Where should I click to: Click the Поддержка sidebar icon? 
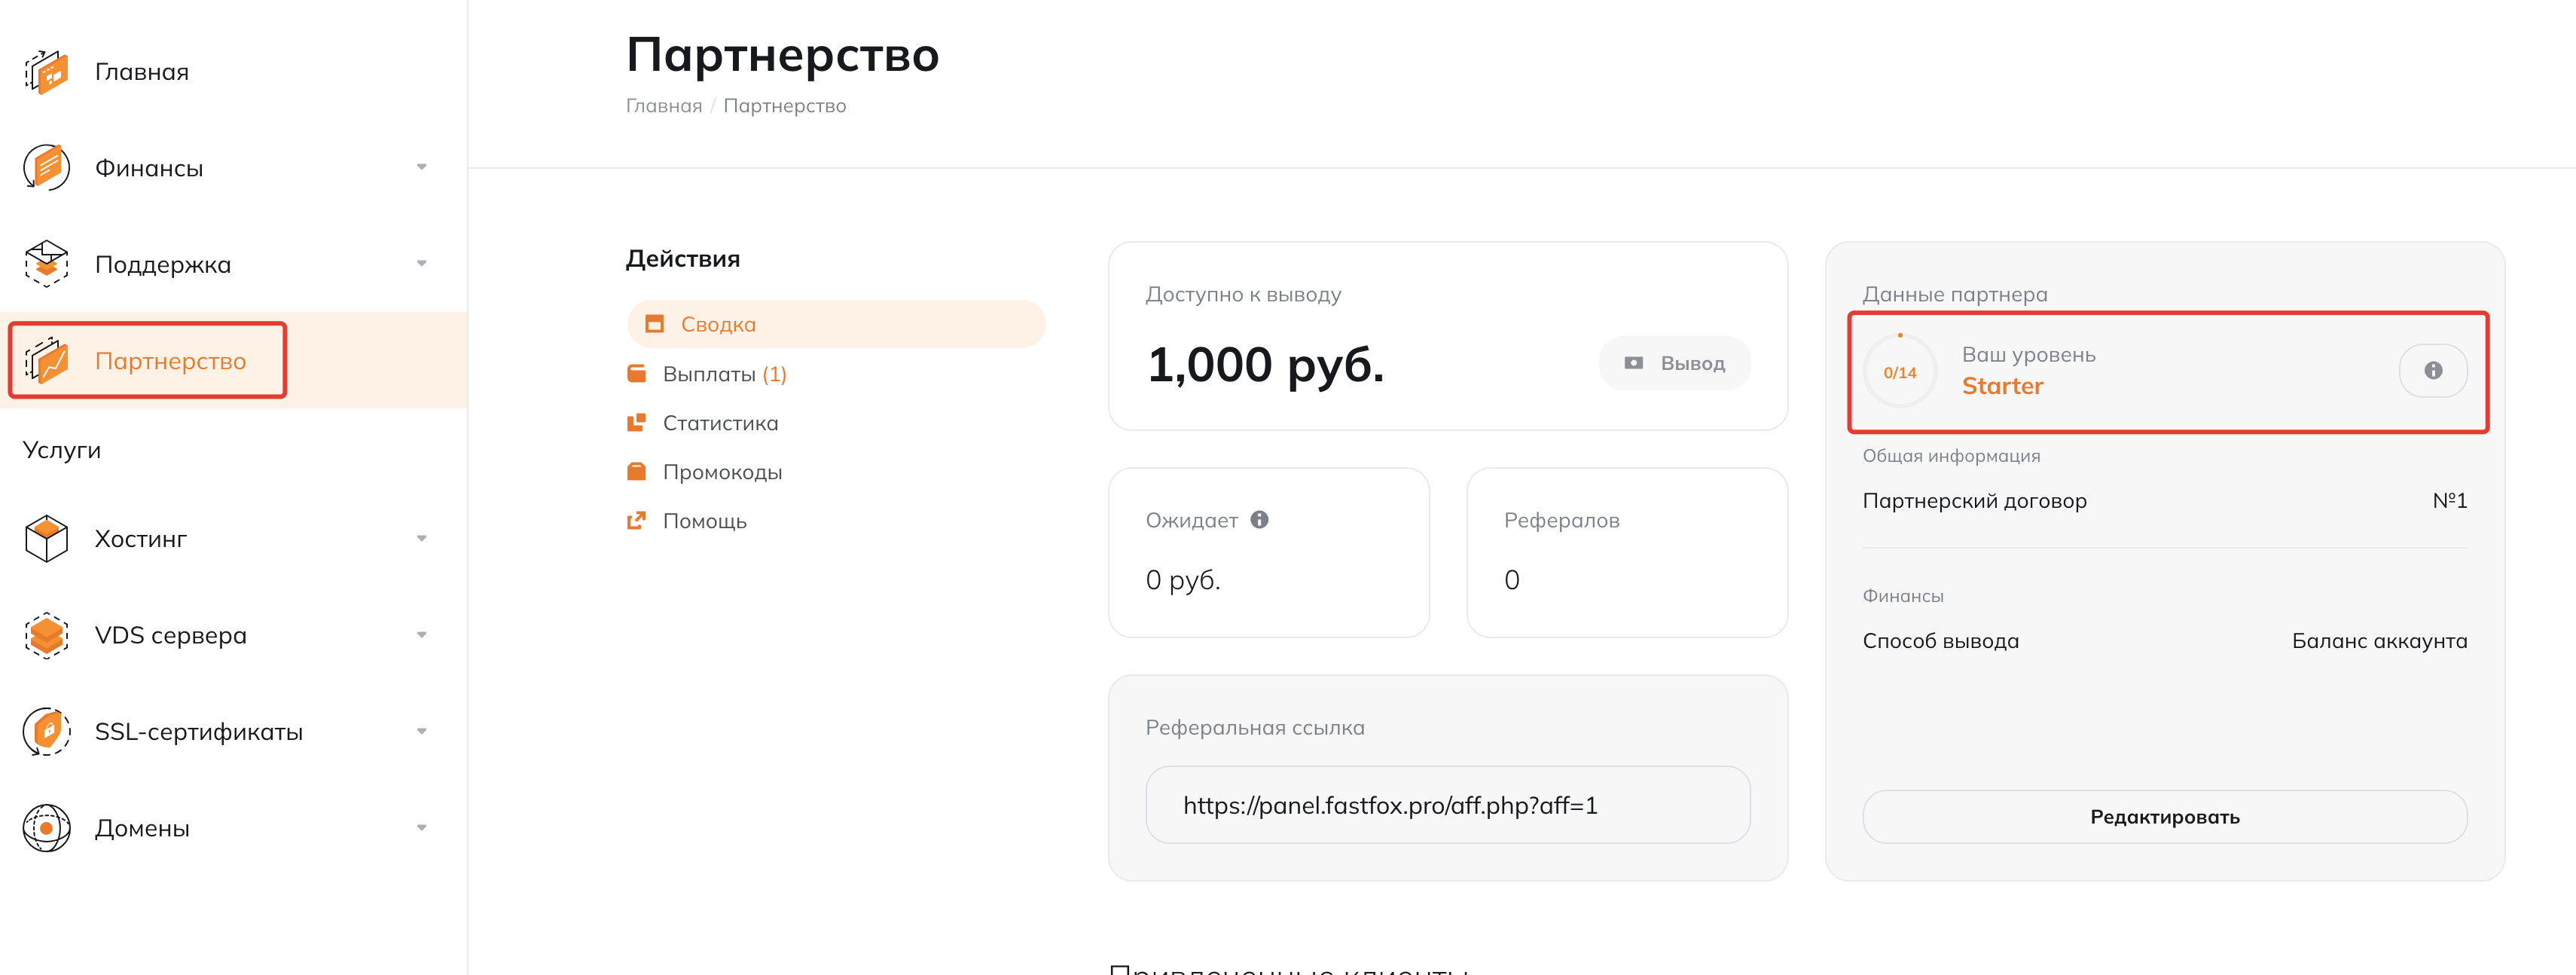[x=46, y=264]
